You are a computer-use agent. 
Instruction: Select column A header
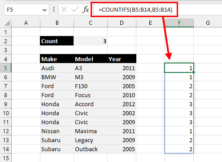click(x=26, y=23)
